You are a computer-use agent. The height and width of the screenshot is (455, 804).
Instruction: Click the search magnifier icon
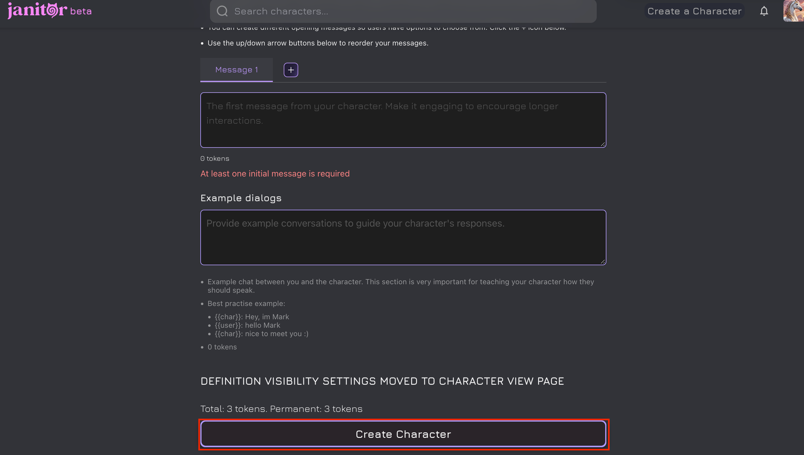coord(222,11)
